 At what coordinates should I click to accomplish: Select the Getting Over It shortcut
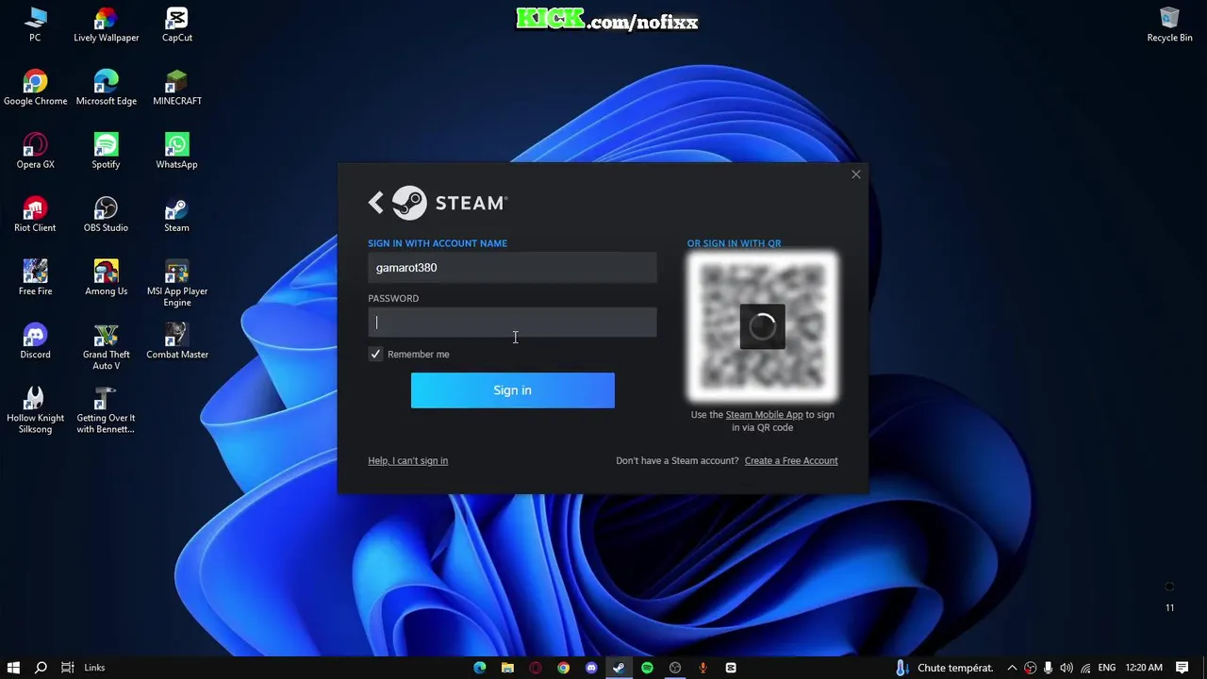(106, 409)
